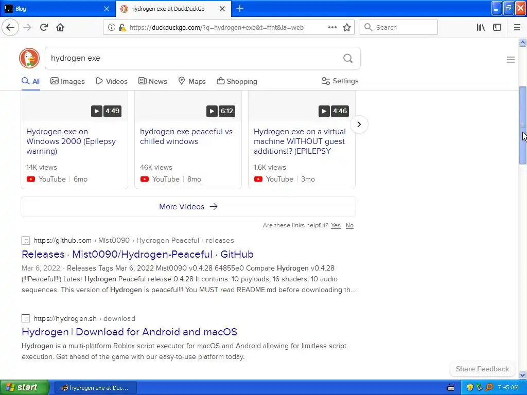Click the More Videos button
This screenshot has width=527, height=395.
(188, 207)
